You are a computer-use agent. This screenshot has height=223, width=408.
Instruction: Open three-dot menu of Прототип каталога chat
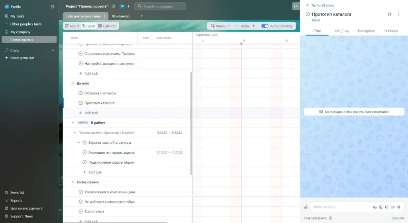[x=398, y=14]
